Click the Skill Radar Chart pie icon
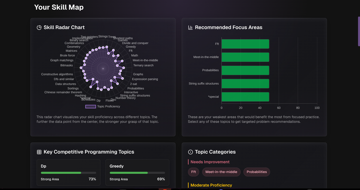The width and height of the screenshot is (360, 190). click(x=39, y=28)
